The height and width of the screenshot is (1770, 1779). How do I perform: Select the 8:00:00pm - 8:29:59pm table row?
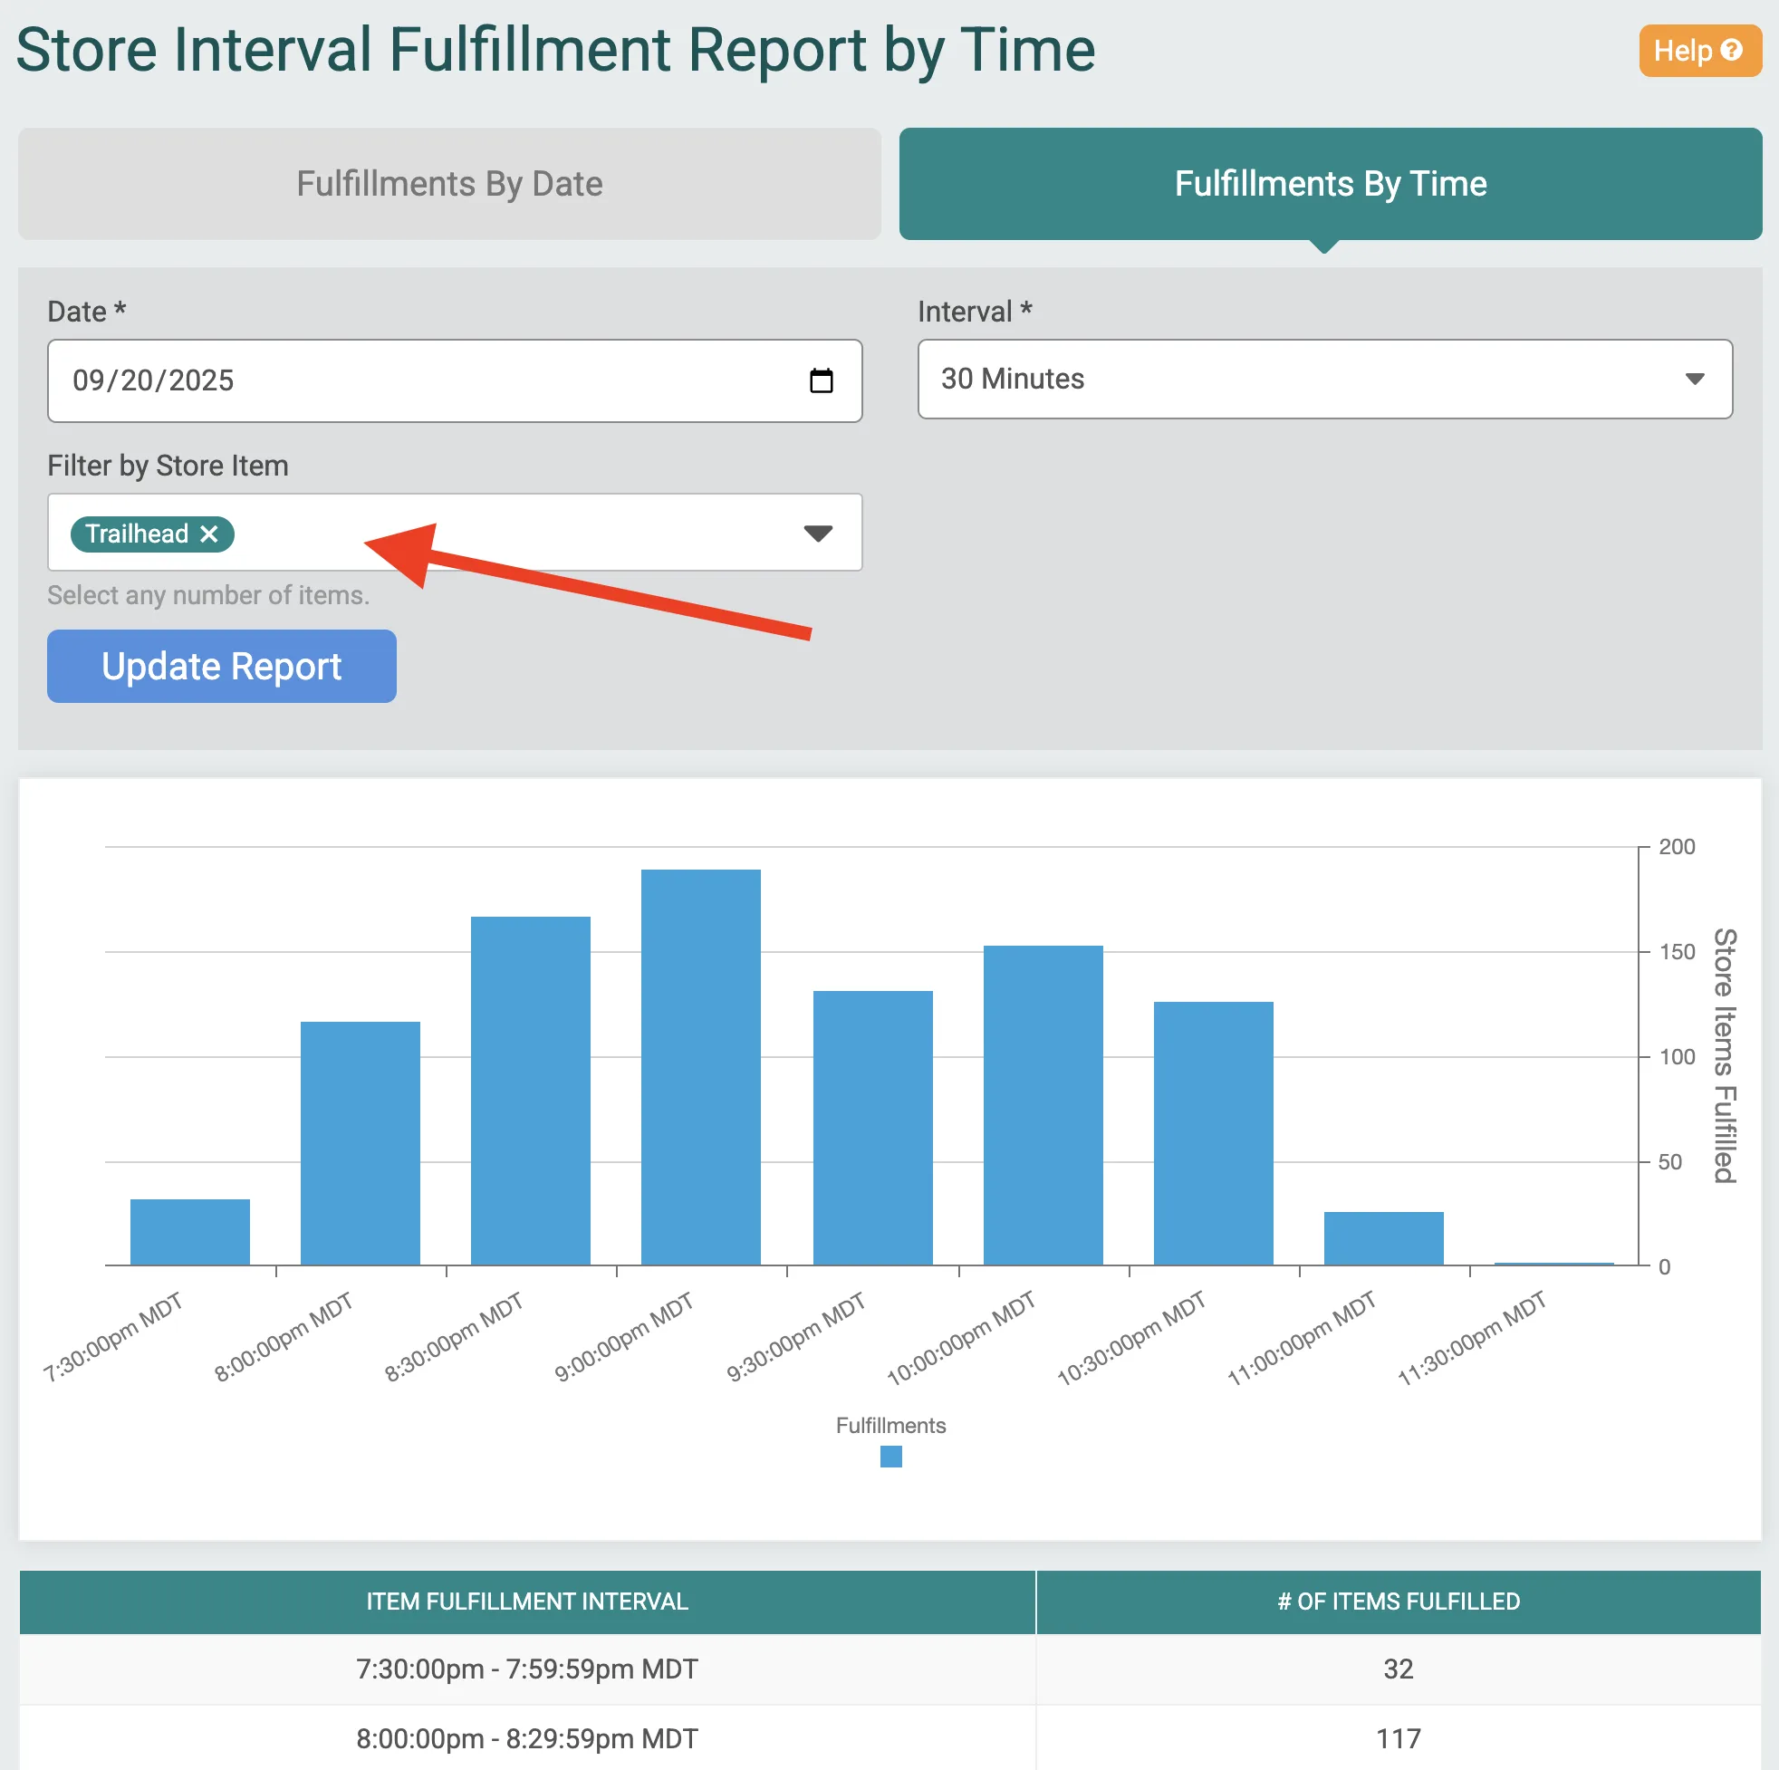tap(526, 1737)
